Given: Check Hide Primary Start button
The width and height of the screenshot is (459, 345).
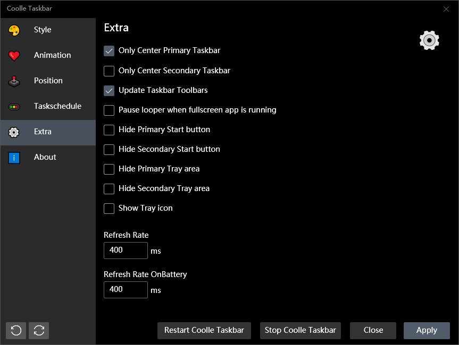Looking at the screenshot, I should click(109, 130).
